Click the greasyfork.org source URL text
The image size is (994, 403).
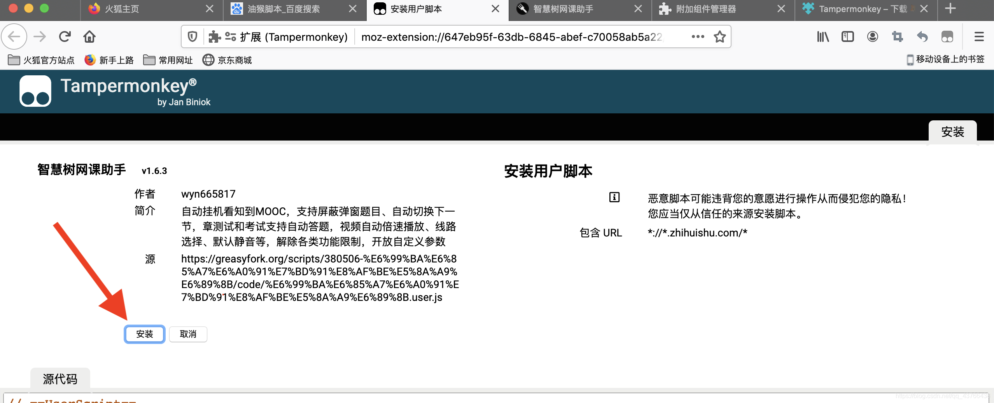(x=320, y=278)
